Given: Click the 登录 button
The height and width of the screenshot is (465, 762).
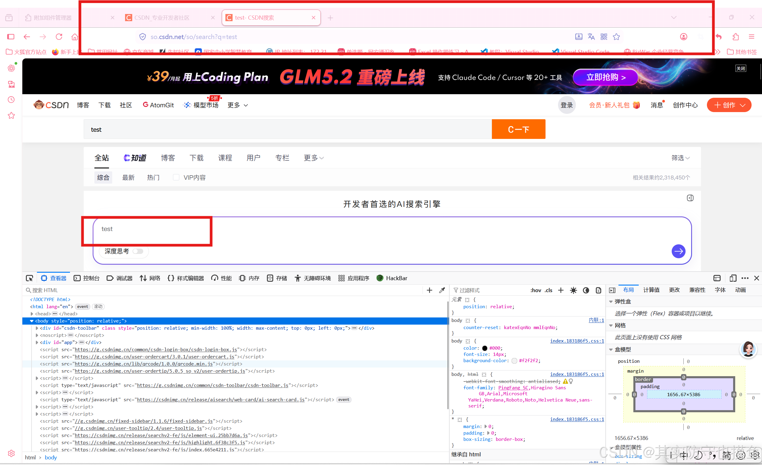Looking at the screenshot, I should click(567, 105).
